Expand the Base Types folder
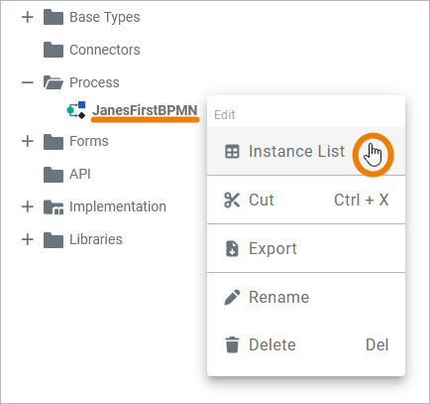This screenshot has width=430, height=404. coord(28,17)
